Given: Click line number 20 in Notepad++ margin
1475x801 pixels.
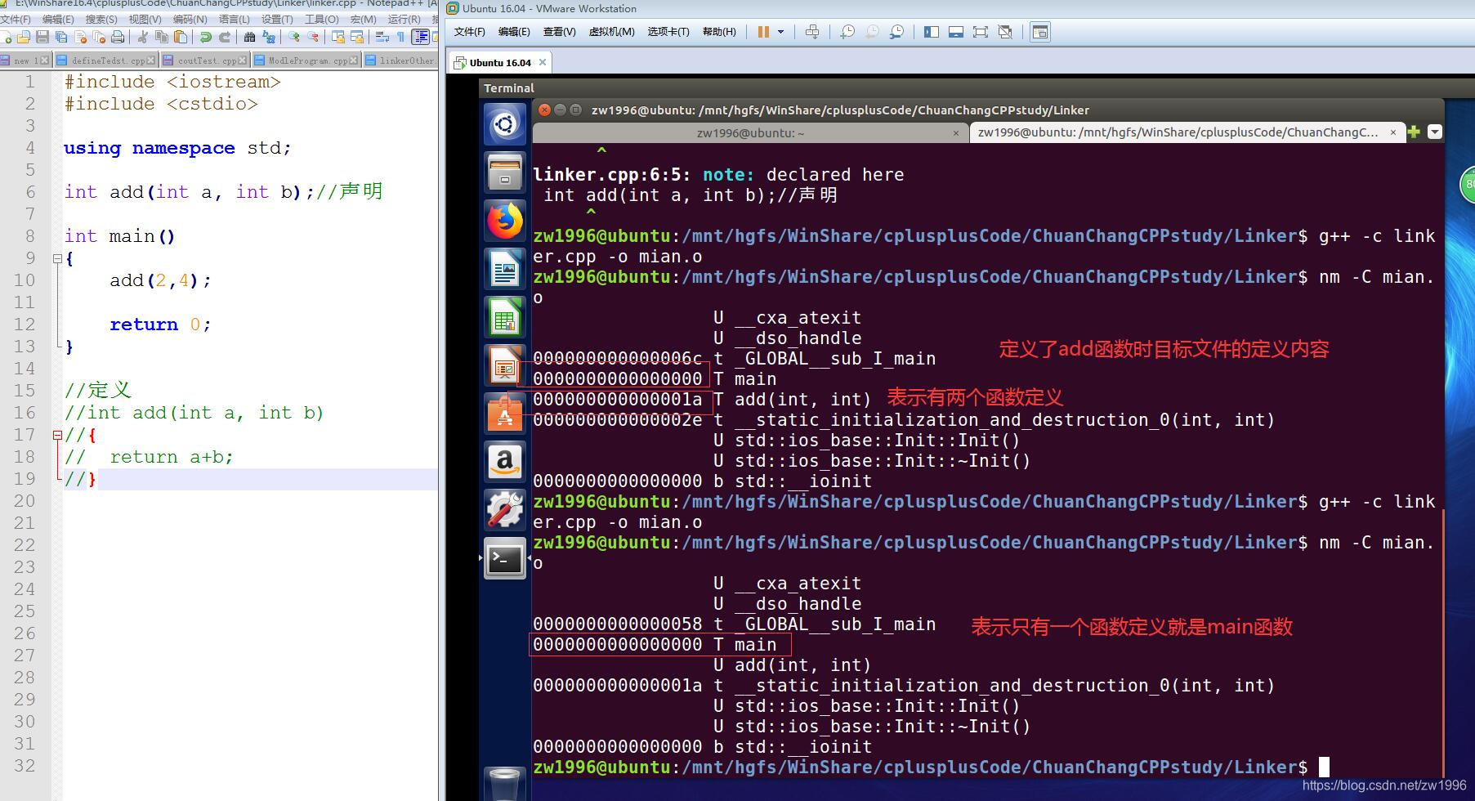Looking at the screenshot, I should tap(25, 501).
